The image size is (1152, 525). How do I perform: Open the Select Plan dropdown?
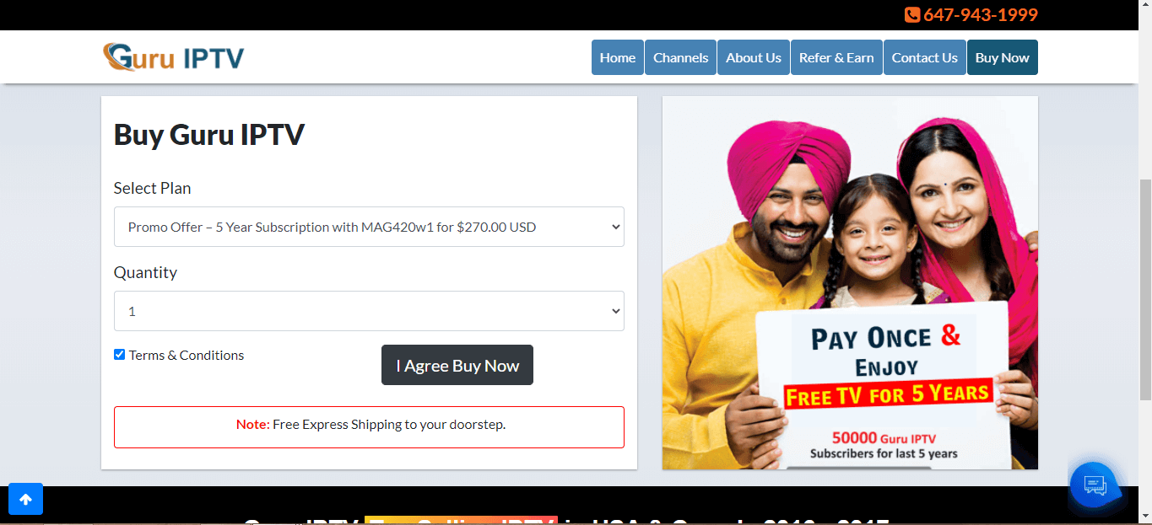point(369,227)
